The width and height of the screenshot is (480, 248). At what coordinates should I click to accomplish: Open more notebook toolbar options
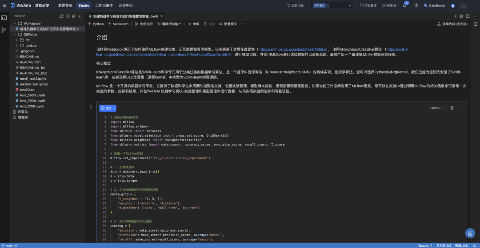pos(243,24)
